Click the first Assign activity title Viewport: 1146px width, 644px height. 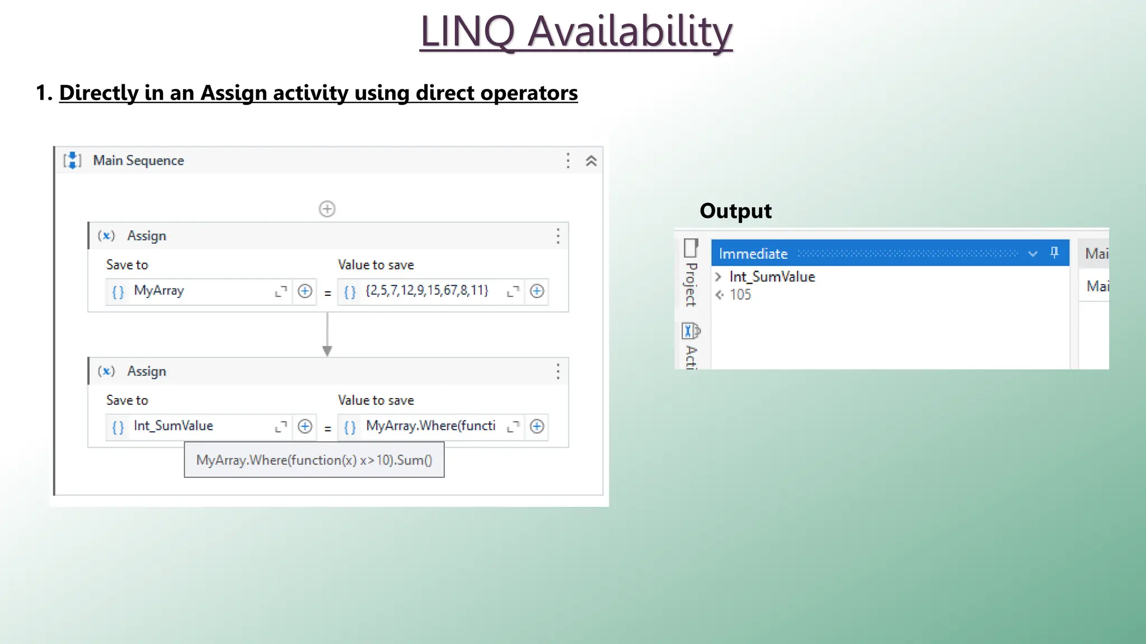click(x=147, y=236)
